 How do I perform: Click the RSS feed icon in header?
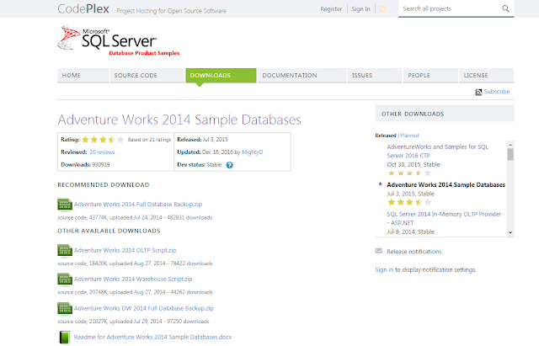pyautogui.click(x=382, y=9)
